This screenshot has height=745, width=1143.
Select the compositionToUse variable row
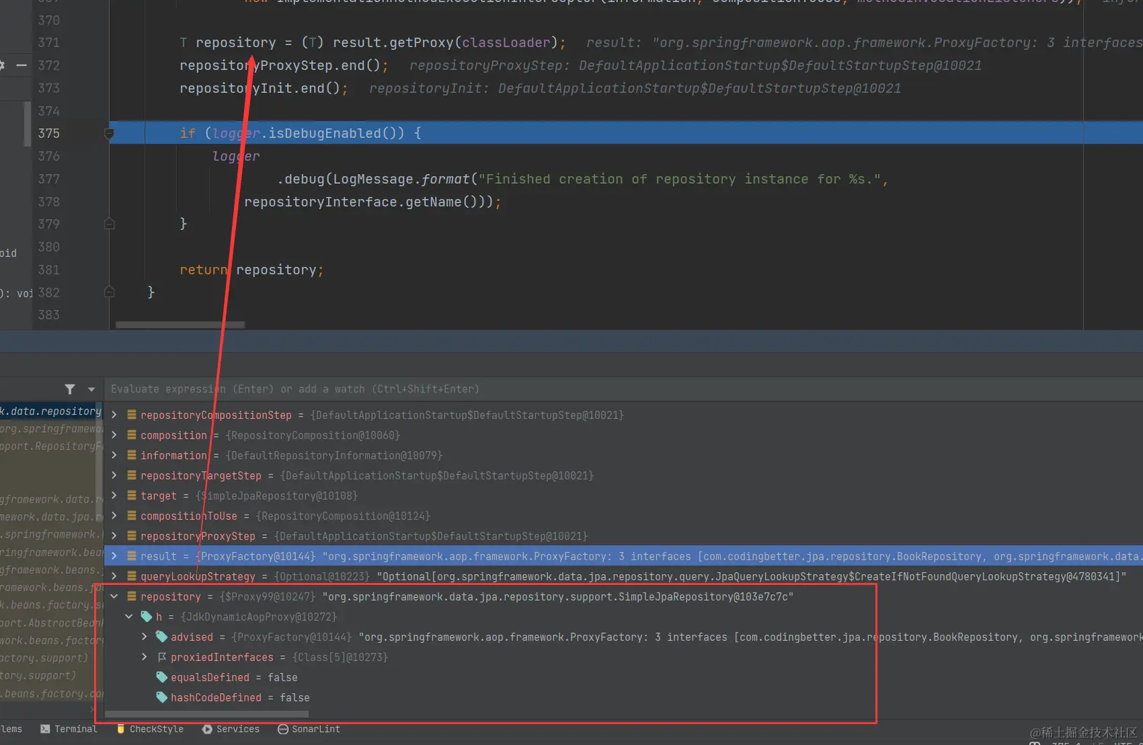tap(623, 516)
